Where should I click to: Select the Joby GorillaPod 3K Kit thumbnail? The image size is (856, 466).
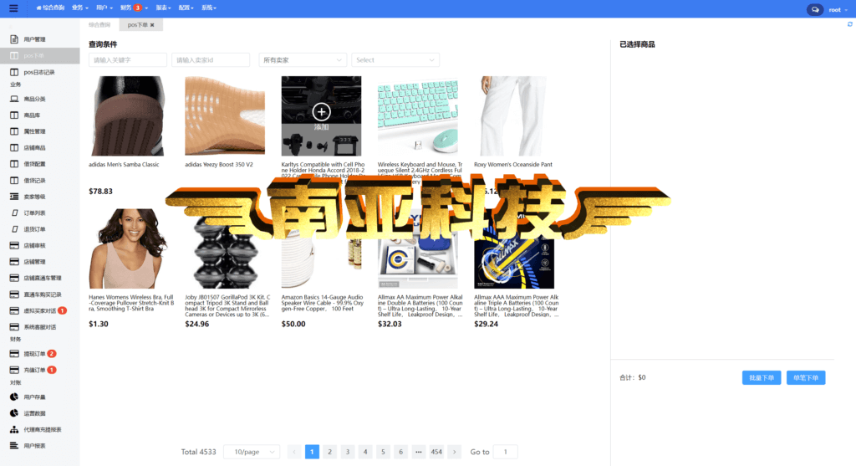tap(225, 248)
